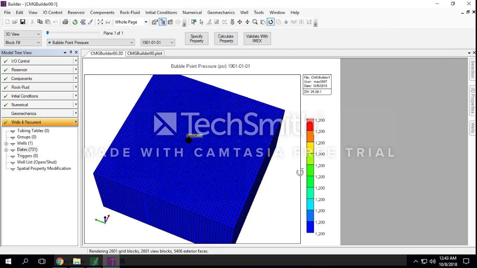
Task: Click the Validate With IMEX button
Action: [257, 39]
